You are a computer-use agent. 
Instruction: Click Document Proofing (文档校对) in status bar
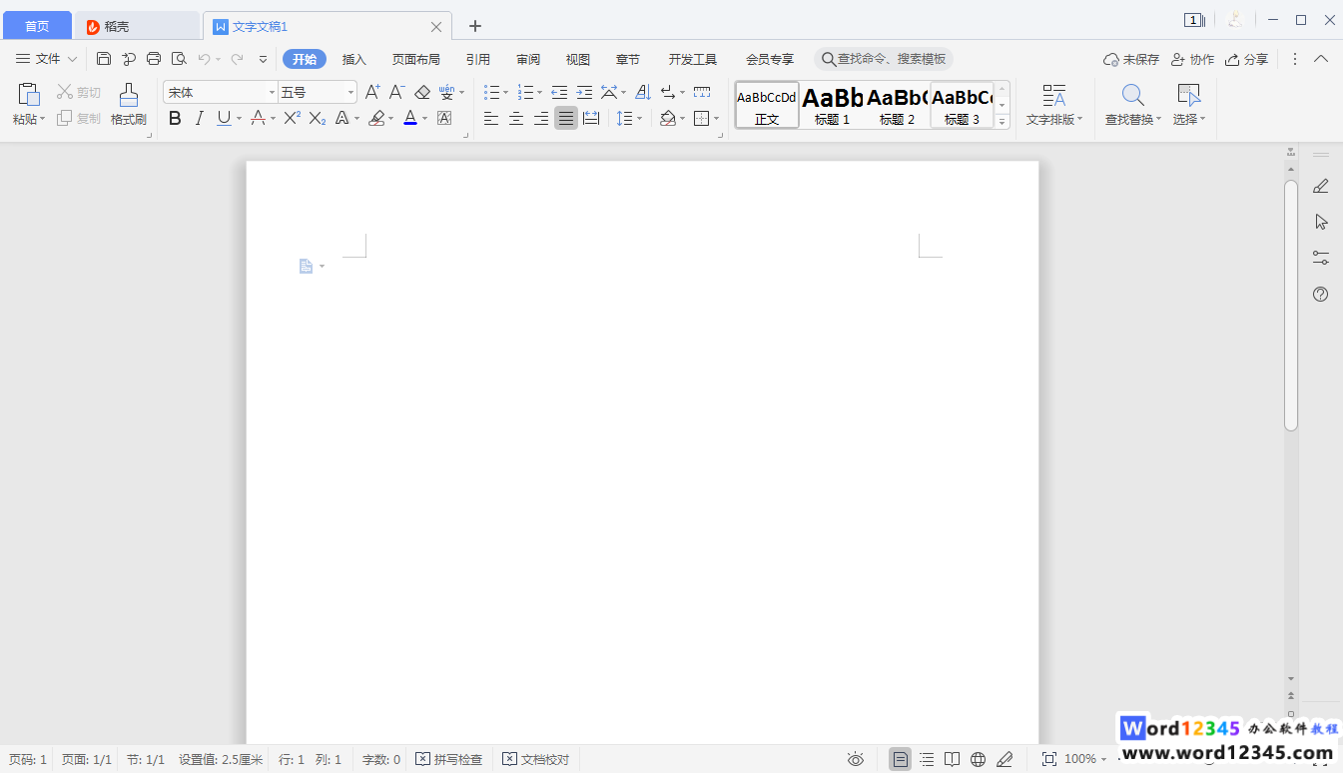(x=535, y=759)
